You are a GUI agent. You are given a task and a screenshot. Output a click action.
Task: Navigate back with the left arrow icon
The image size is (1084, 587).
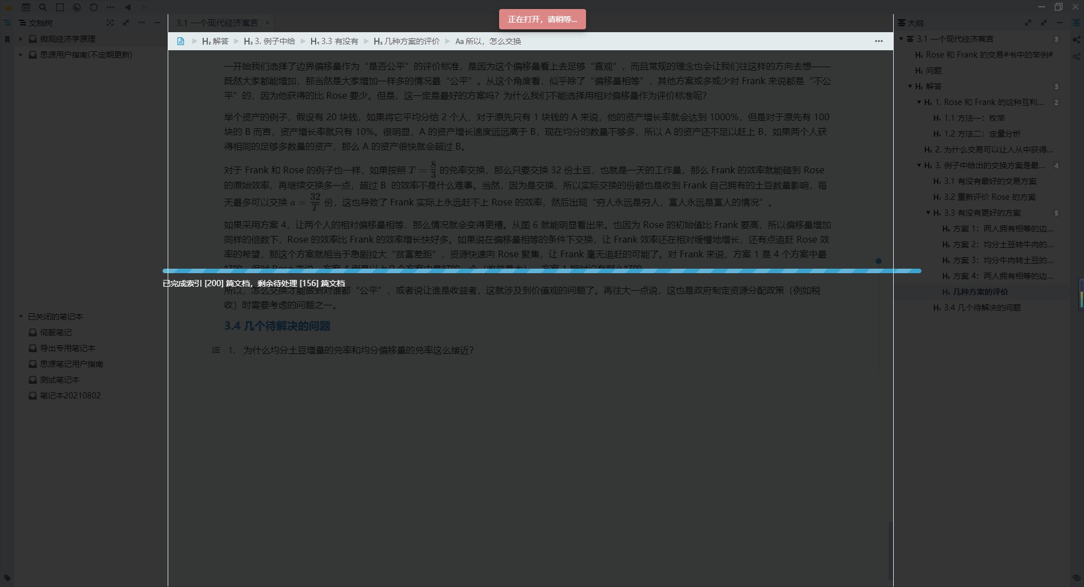[128, 7]
